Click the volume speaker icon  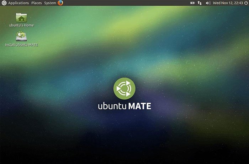(208, 3)
